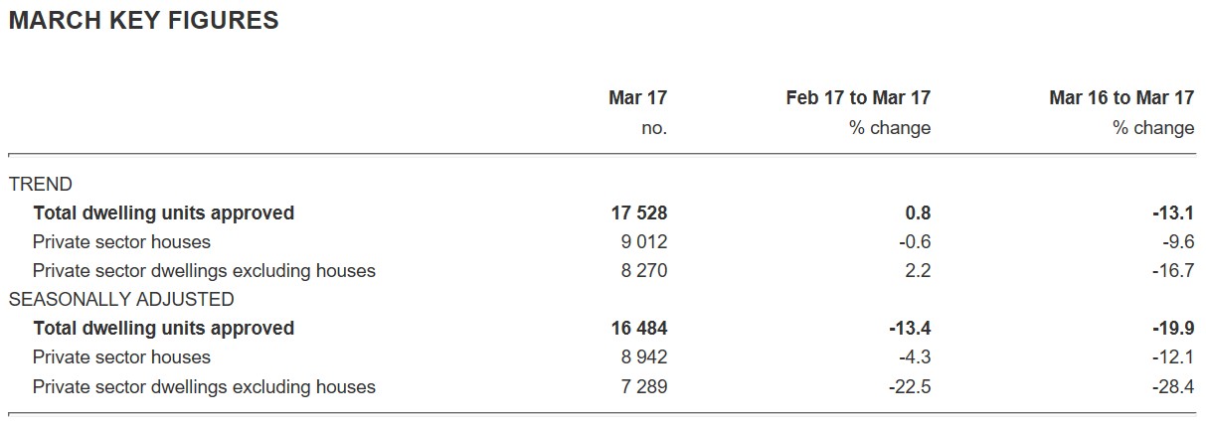Select the "SEASONALLY ADJUSTED" section label

[121, 299]
